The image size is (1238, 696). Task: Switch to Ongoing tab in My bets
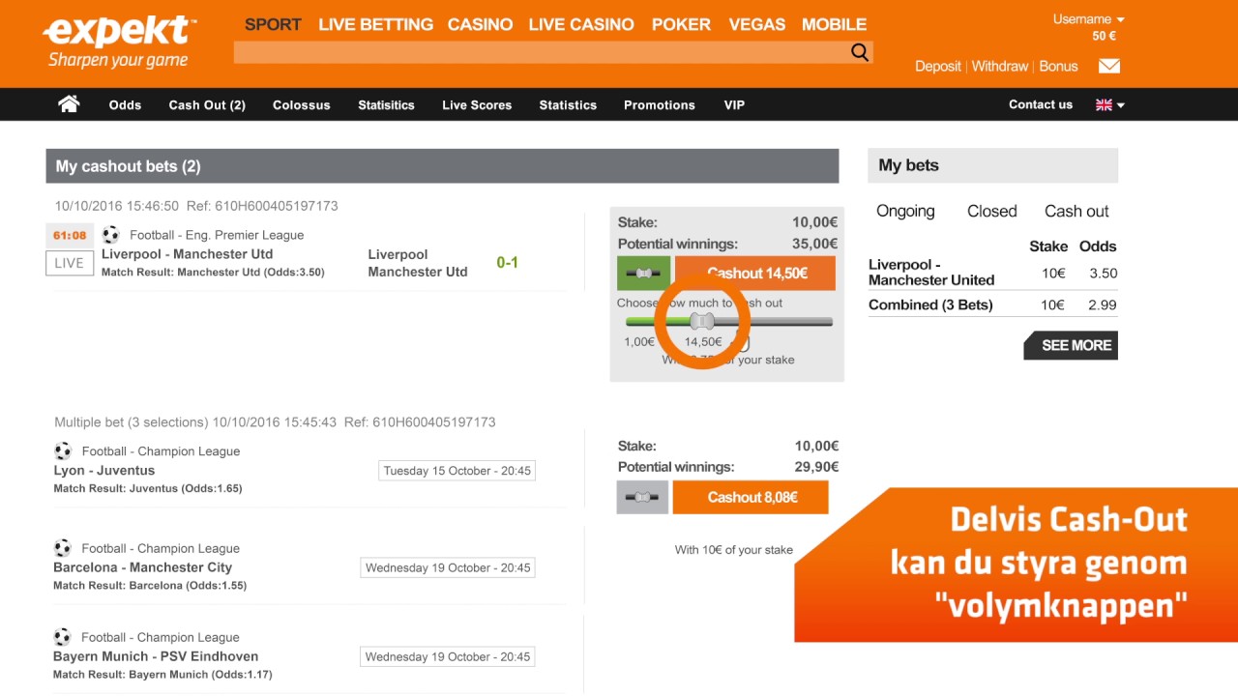point(905,211)
